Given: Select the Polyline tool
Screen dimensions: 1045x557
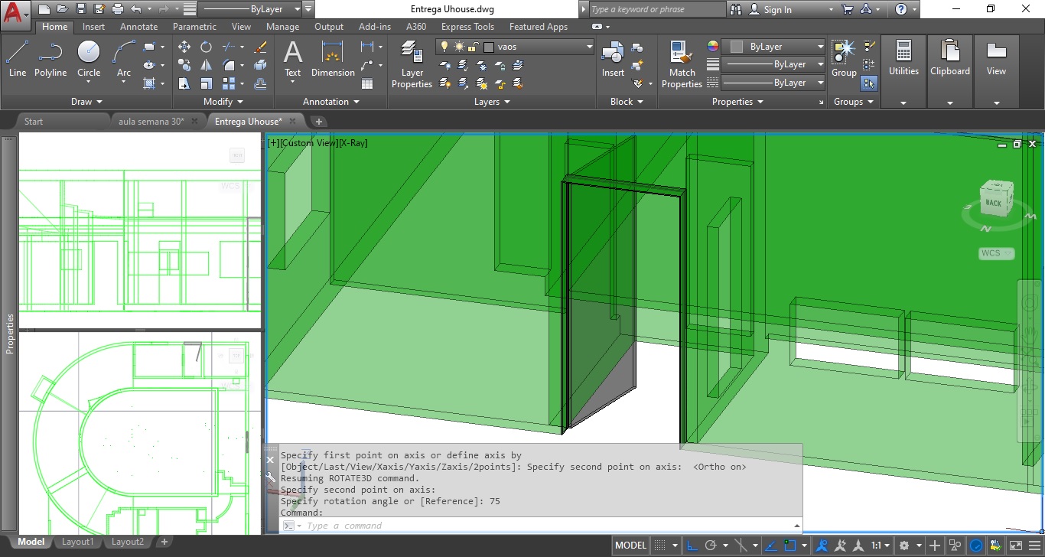Looking at the screenshot, I should point(50,59).
